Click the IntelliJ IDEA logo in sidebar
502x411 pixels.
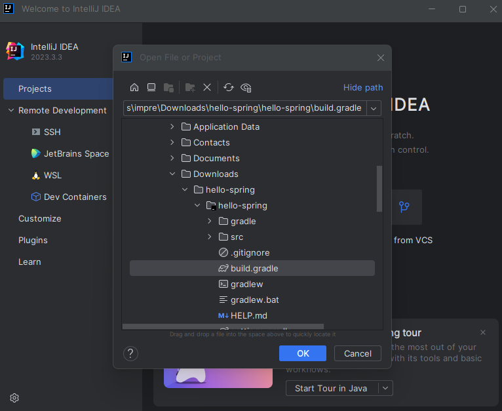(15, 51)
